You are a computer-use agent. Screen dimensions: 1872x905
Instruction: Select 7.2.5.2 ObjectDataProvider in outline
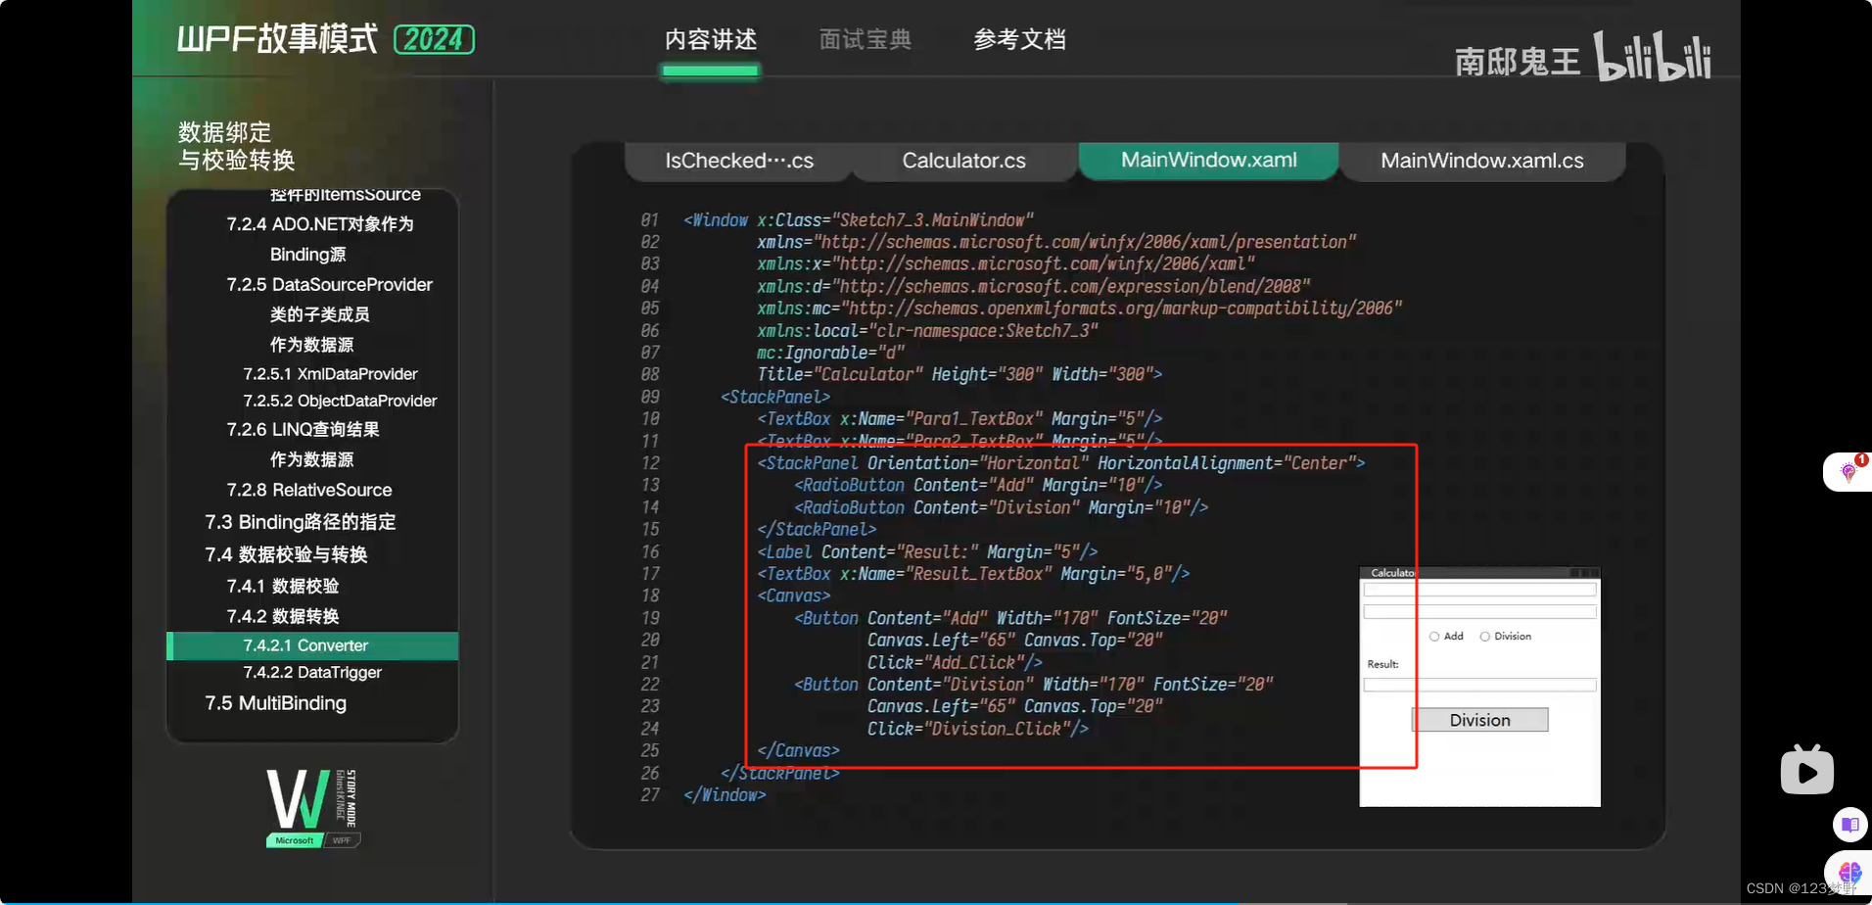(340, 401)
